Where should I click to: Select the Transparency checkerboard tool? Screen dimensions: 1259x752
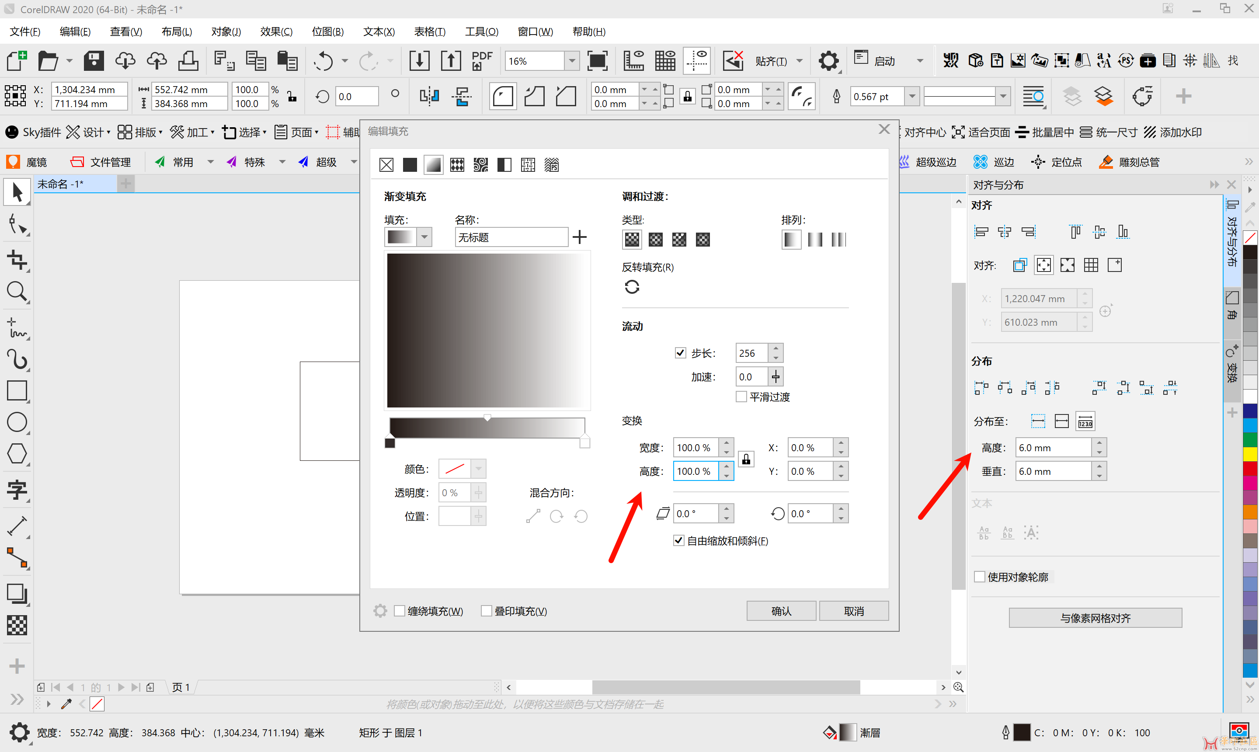(17, 625)
